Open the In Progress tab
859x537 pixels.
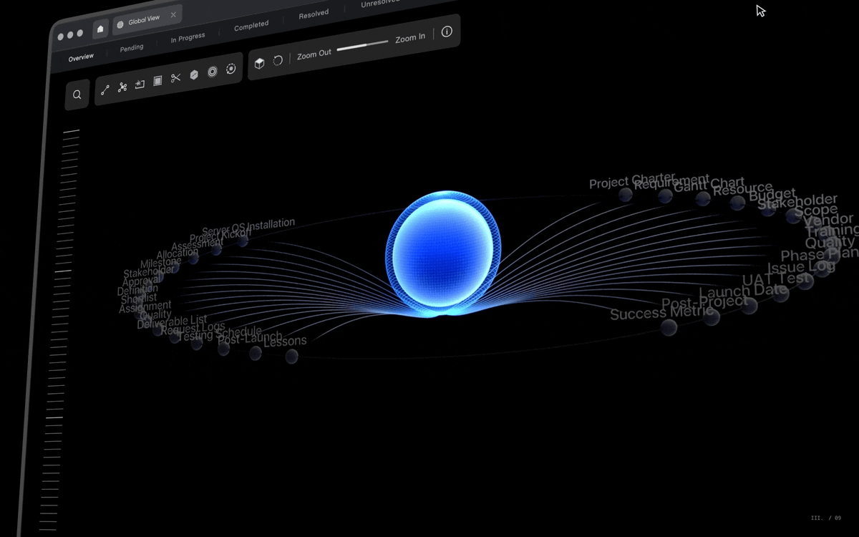click(x=188, y=37)
